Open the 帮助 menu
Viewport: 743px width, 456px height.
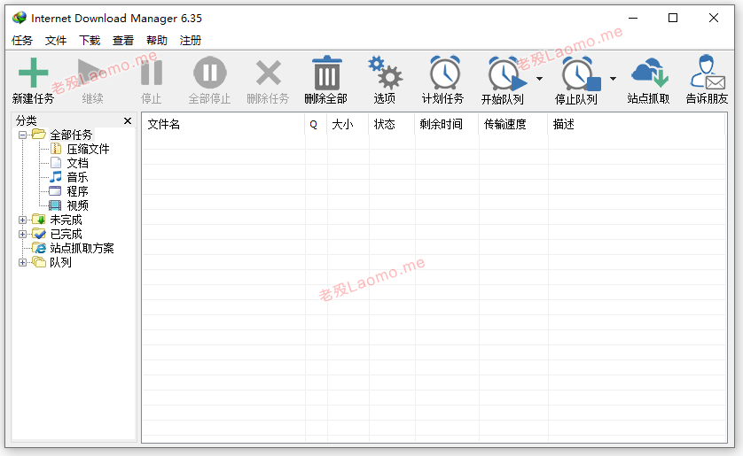(157, 41)
